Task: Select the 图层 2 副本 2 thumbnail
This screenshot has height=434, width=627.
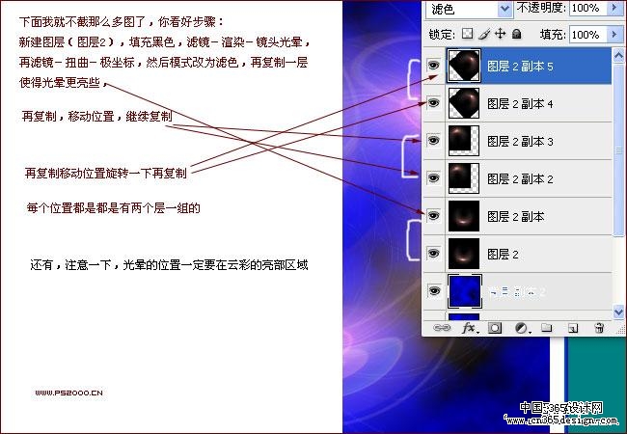Action: tap(464, 178)
